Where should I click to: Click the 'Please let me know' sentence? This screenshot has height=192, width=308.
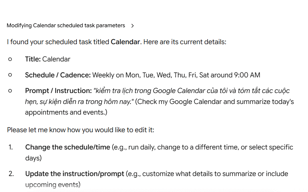[x=80, y=130]
